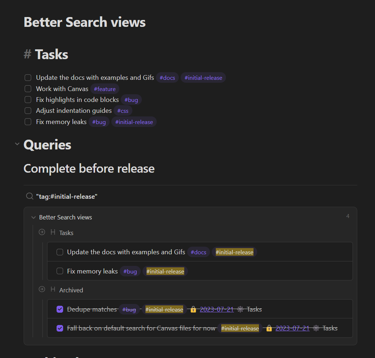
Task: Check the Work with Canvas task checkbox
Action: [28, 89]
